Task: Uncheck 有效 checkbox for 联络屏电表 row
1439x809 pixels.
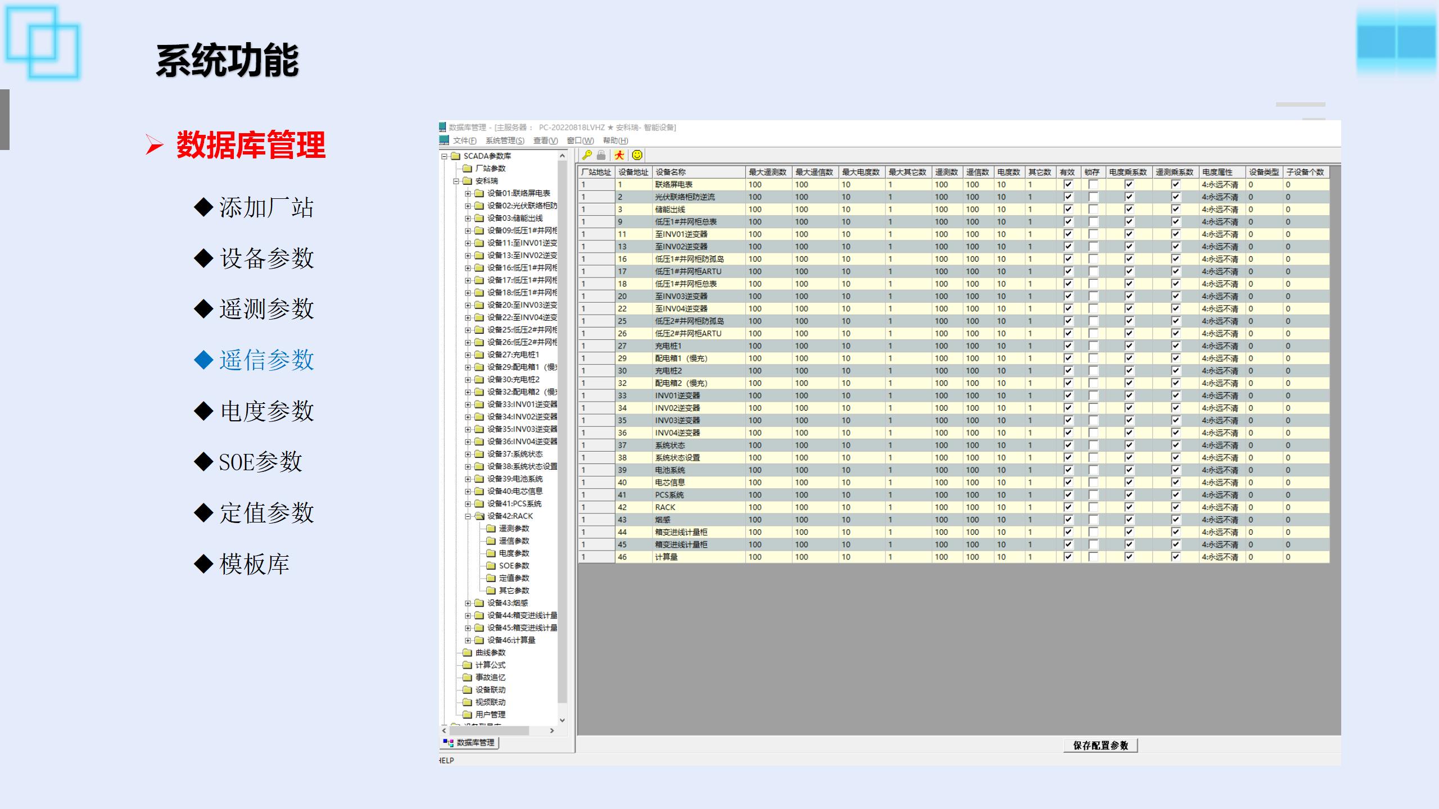Action: 1068,184
